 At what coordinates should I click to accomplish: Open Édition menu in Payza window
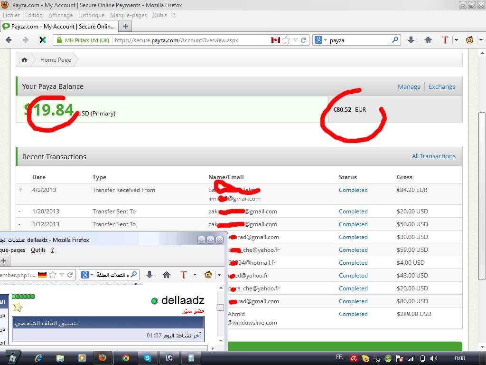[x=34, y=15]
